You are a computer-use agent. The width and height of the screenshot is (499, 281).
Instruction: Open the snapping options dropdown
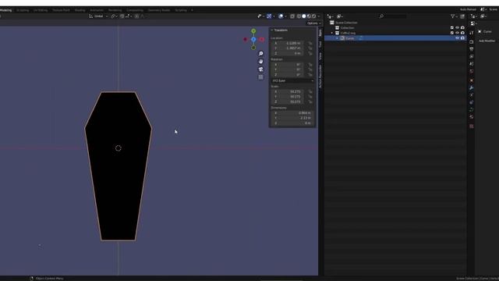click(x=129, y=16)
